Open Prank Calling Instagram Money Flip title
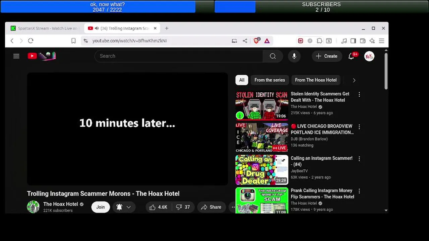 [x=322, y=193]
